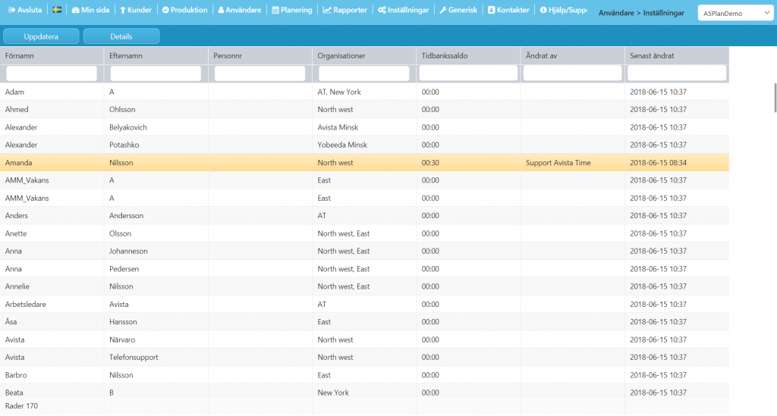Focus the Personnr filter field
Screen dimensions: 777x416
pyautogui.click(x=260, y=74)
